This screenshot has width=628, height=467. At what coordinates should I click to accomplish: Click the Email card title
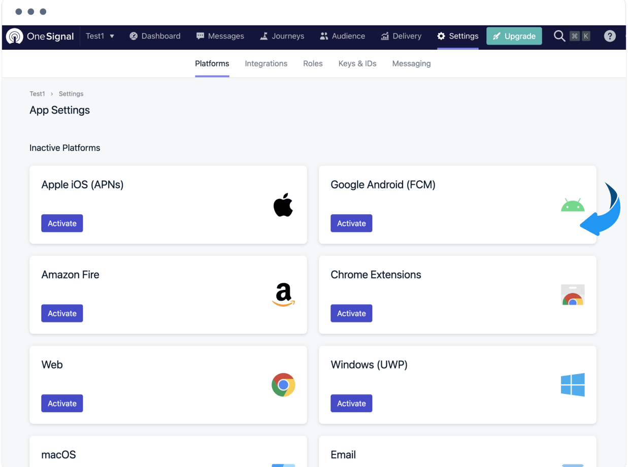pyautogui.click(x=343, y=455)
